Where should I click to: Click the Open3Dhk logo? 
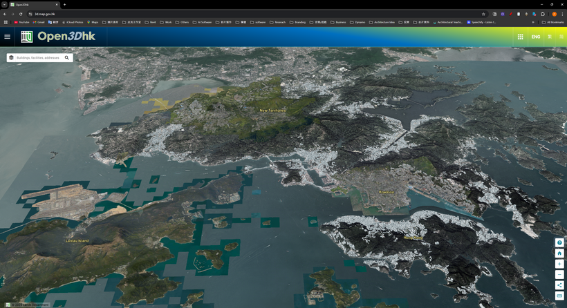(x=58, y=37)
